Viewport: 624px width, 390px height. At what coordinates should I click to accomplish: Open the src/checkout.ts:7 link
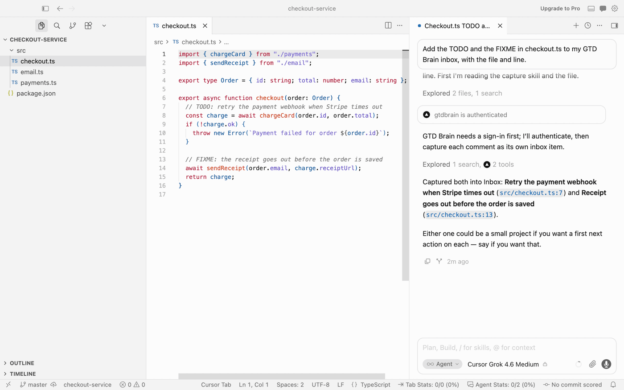coord(531,193)
